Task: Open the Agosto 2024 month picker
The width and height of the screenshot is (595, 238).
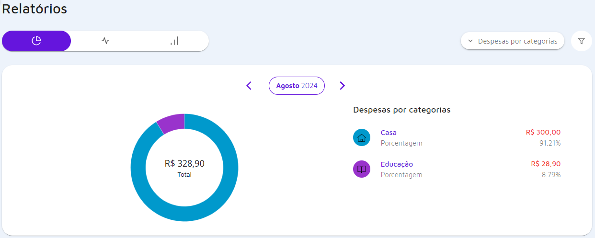Action: coord(297,86)
